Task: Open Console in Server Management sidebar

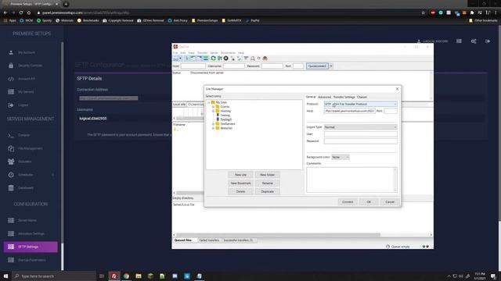Action: [x=24, y=135]
